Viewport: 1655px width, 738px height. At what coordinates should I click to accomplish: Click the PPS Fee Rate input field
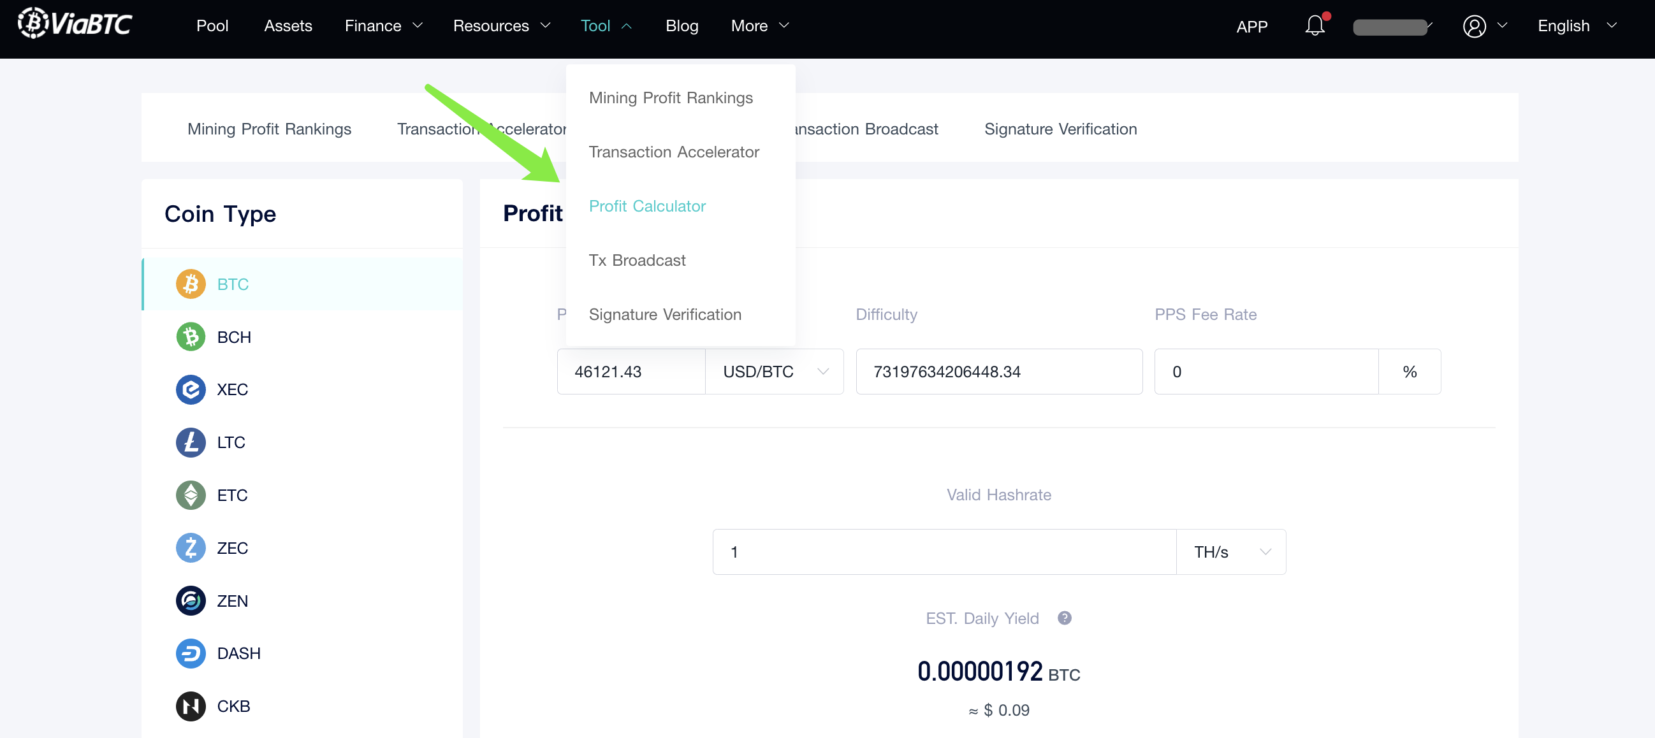(x=1265, y=370)
